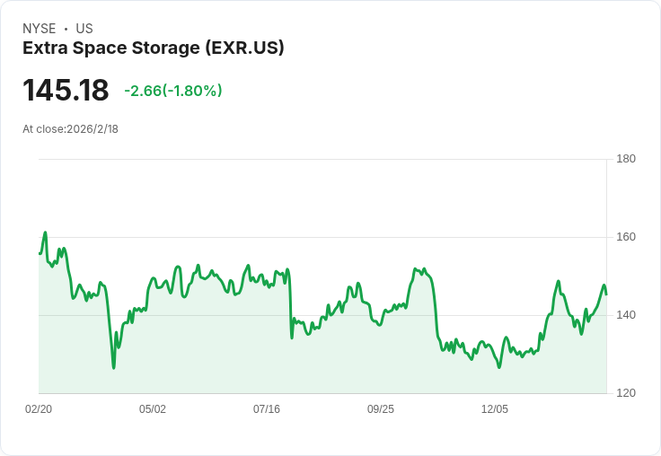Click the lowest dip before 05/02

[x=114, y=367]
